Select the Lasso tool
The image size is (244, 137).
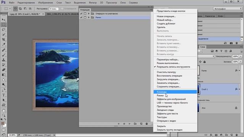tap(3, 30)
